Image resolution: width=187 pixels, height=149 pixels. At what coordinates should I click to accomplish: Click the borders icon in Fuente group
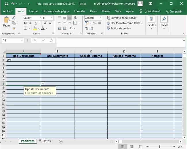(x=25, y=28)
